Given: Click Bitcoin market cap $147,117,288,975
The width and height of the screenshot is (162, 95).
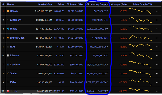Looking at the screenshot, I should (x=44, y=11).
